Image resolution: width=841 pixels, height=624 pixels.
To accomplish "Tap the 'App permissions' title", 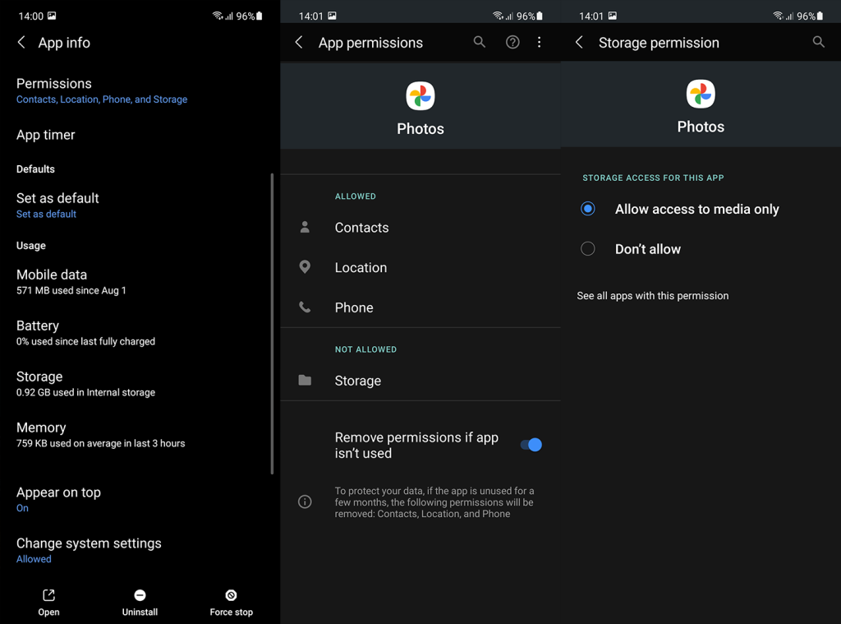I will click(x=370, y=43).
